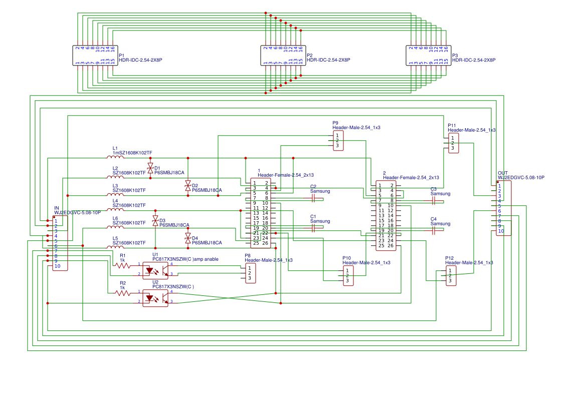Screen dimensions: 586x414
Task: Pick the C3 capacitor symbol
Action: tap(434, 201)
